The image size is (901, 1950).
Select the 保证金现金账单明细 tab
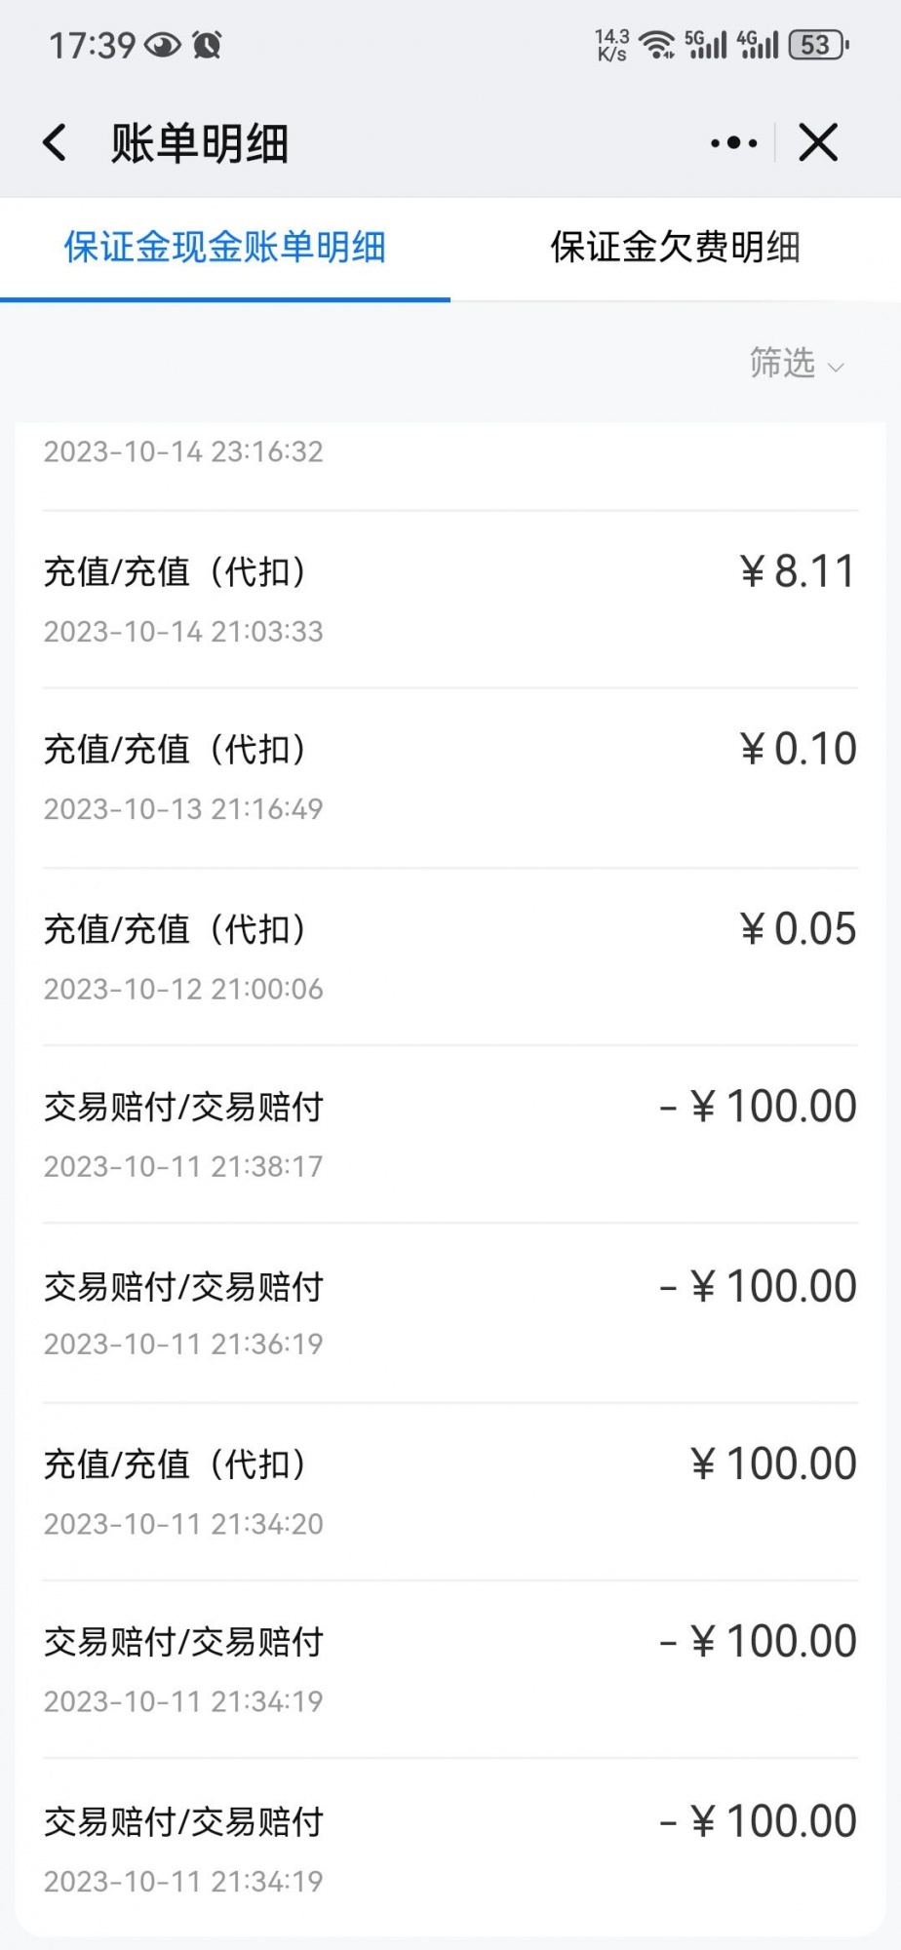pyautogui.click(x=225, y=247)
